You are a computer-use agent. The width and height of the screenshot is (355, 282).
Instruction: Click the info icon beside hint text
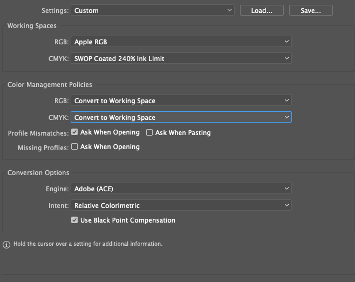(6, 244)
